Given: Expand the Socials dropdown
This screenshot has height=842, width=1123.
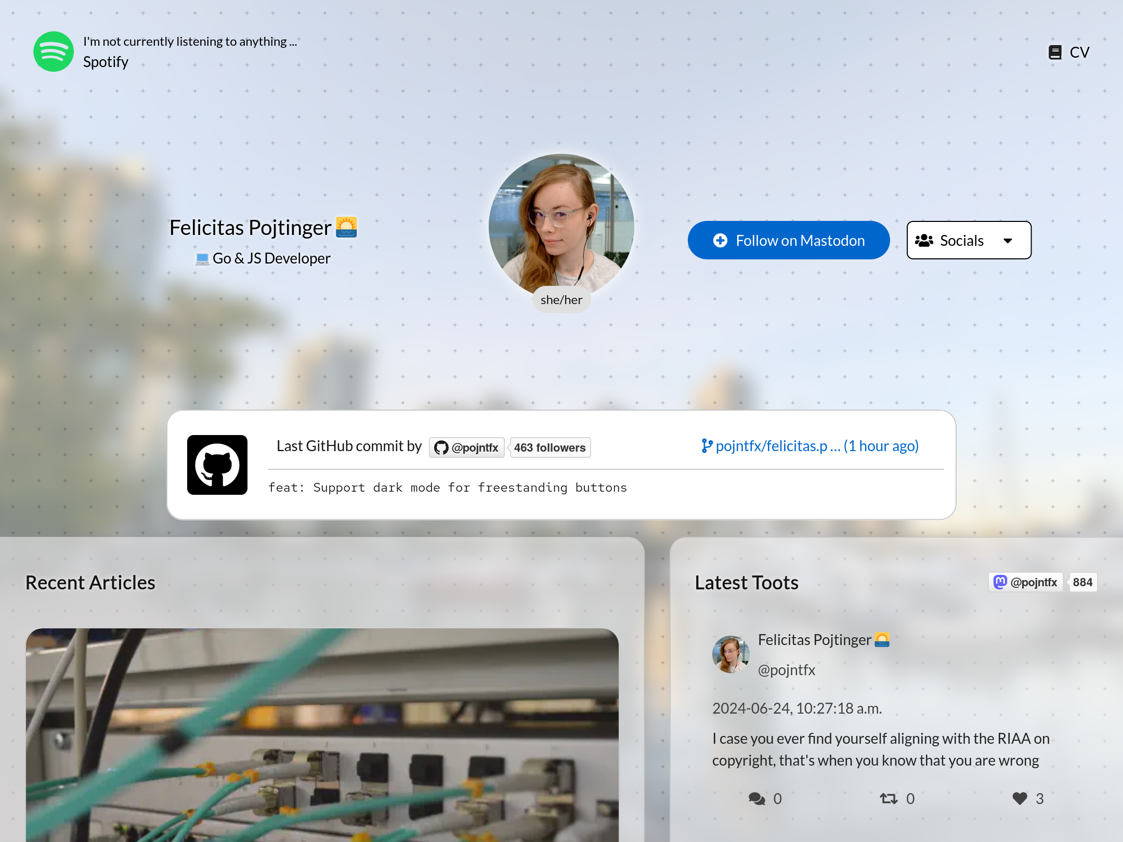Looking at the screenshot, I should point(969,240).
